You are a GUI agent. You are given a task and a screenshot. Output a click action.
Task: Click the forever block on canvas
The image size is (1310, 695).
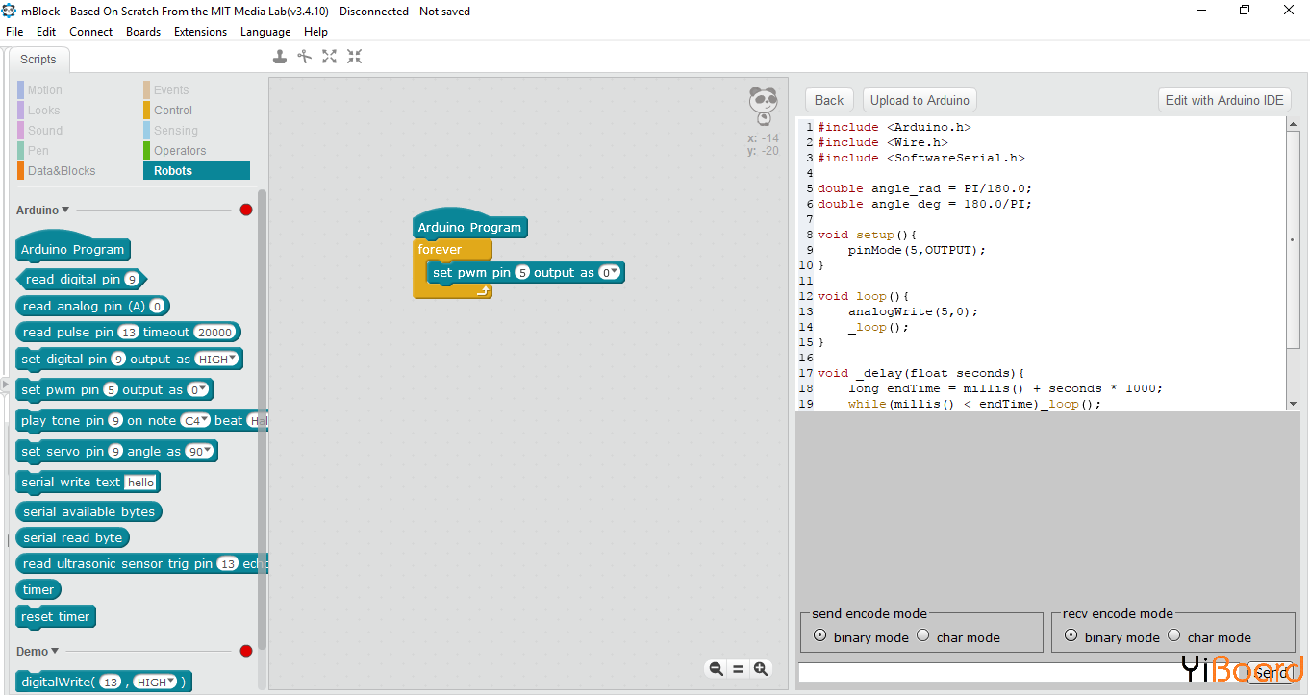point(441,250)
